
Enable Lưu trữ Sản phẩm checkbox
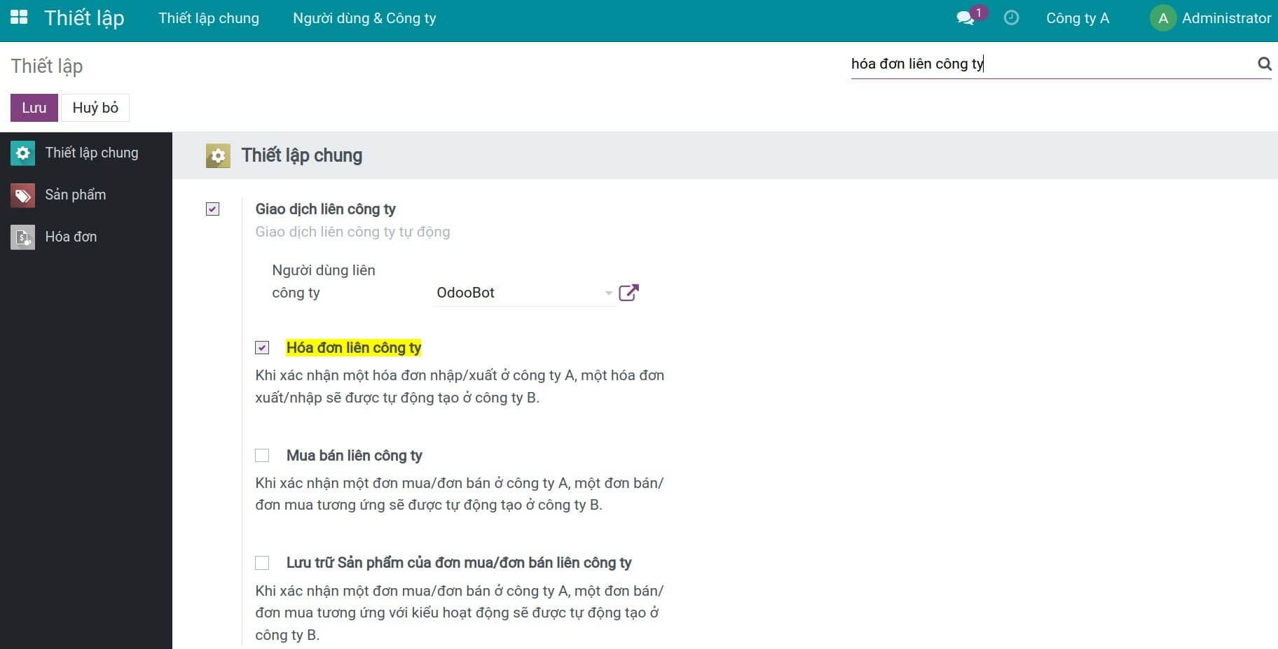click(x=262, y=563)
